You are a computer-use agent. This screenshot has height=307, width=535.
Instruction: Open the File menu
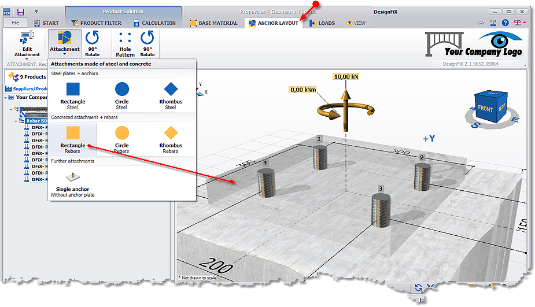(x=16, y=23)
